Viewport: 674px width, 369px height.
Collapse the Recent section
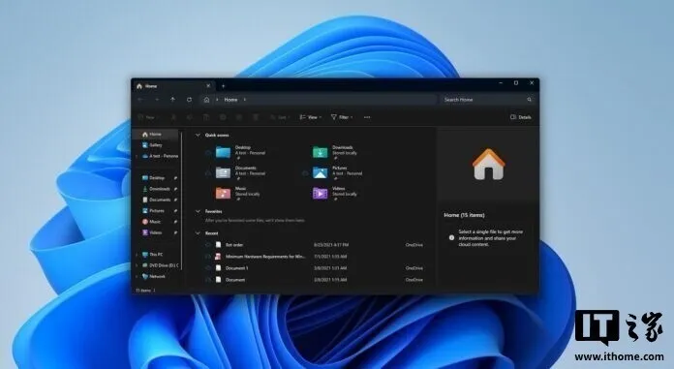[x=198, y=233]
